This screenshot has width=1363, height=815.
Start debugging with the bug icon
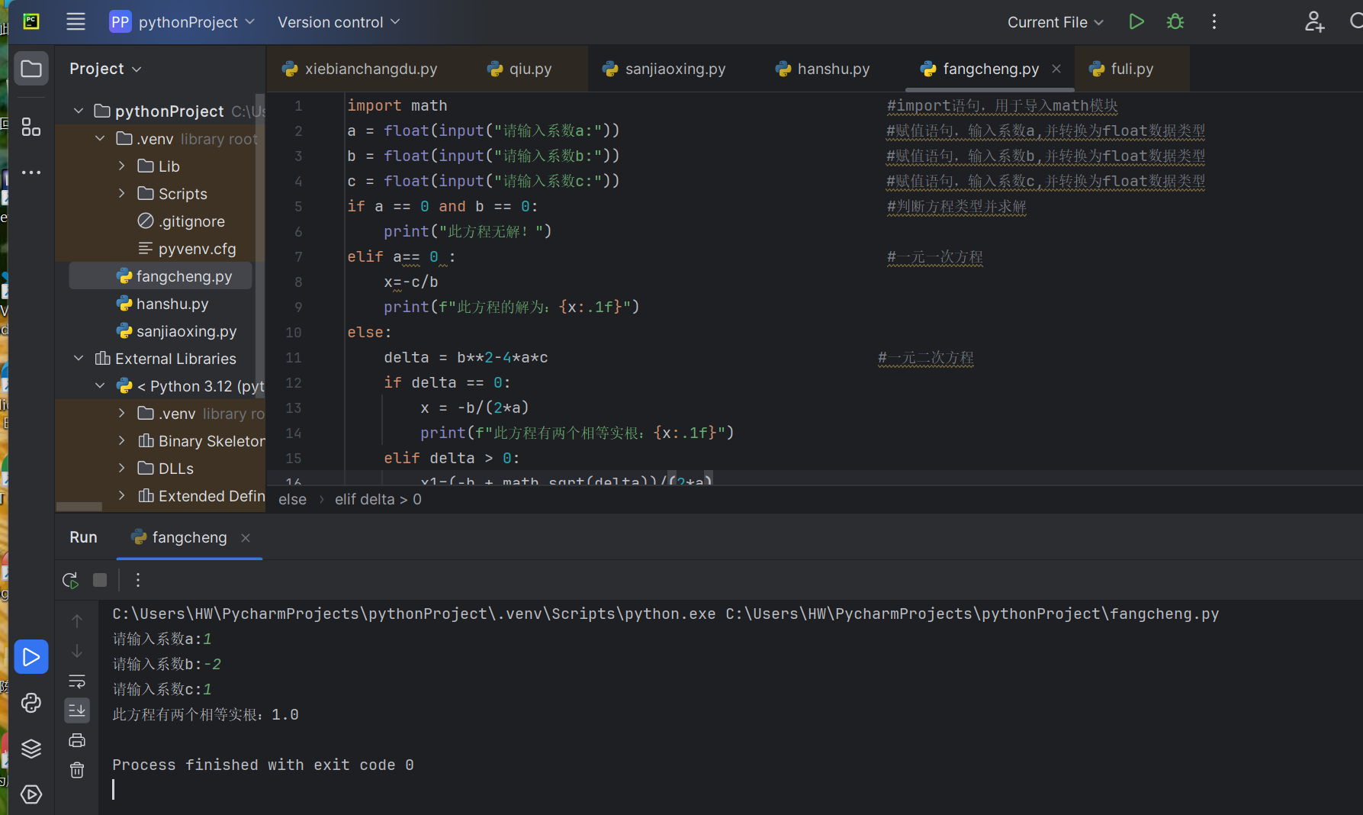coord(1175,21)
